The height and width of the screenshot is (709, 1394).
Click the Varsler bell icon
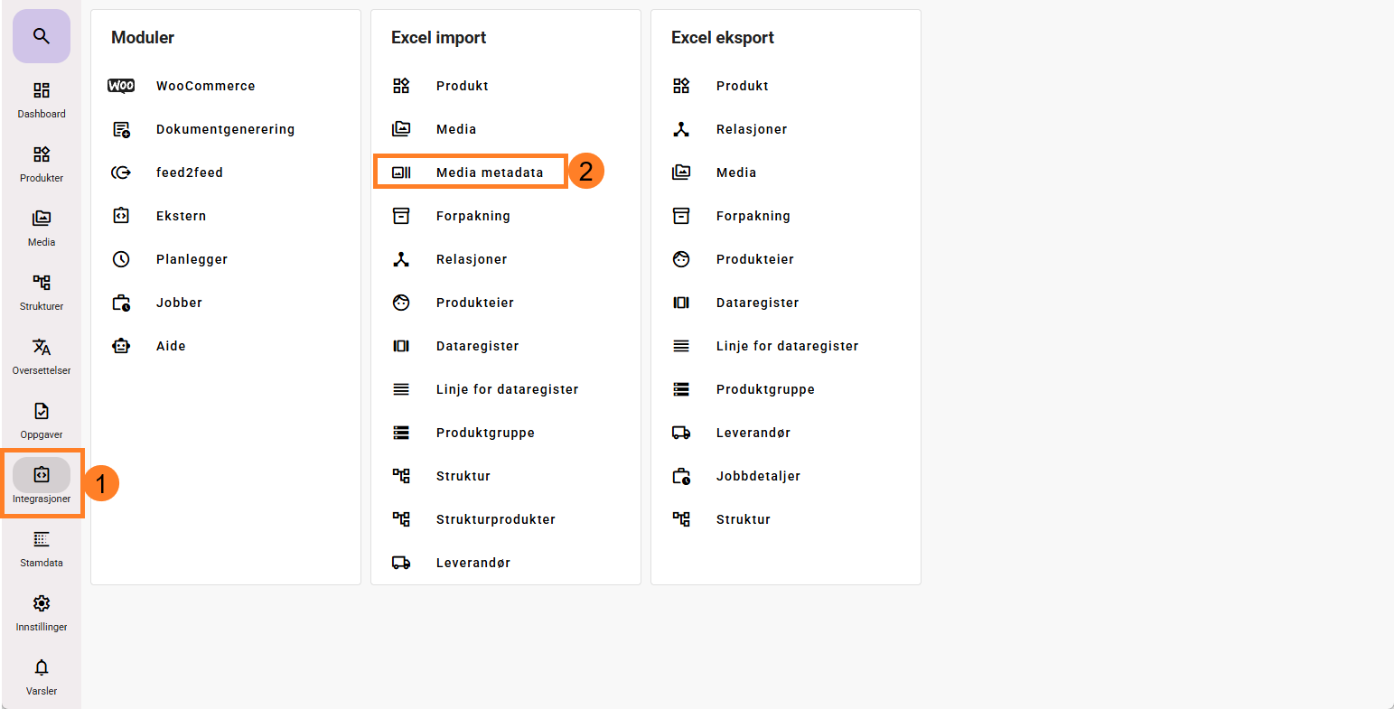pos(42,667)
